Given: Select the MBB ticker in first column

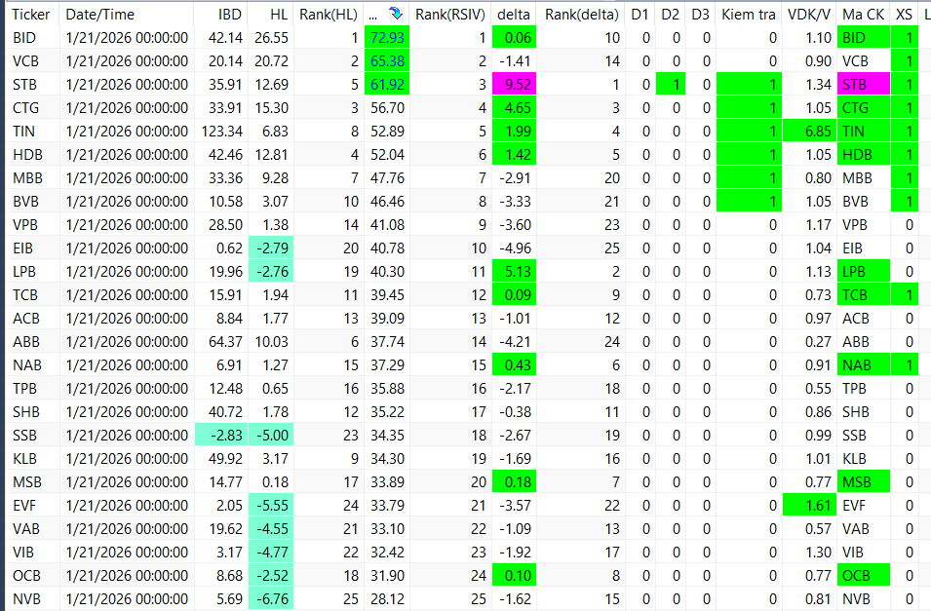Looking at the screenshot, I should (27, 178).
